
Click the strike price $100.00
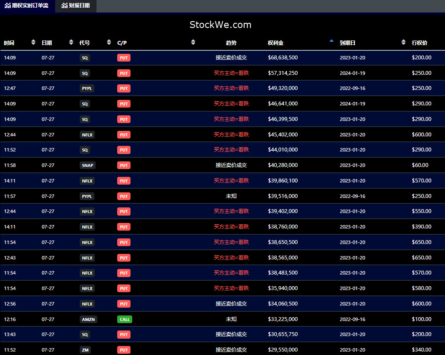pyautogui.click(x=421, y=319)
